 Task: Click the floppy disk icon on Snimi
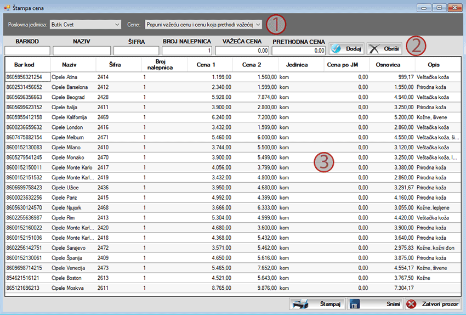coord(355,304)
